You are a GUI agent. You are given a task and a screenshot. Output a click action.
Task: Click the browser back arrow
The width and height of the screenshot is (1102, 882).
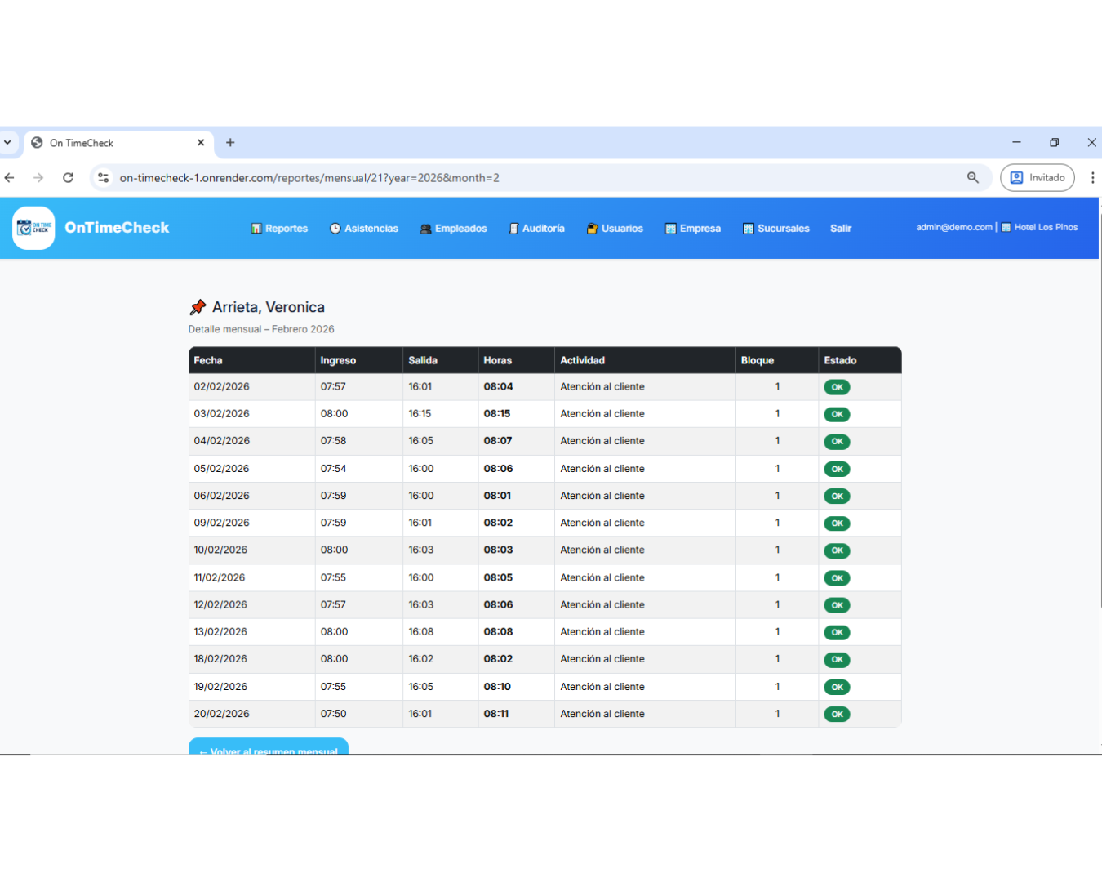click(10, 178)
